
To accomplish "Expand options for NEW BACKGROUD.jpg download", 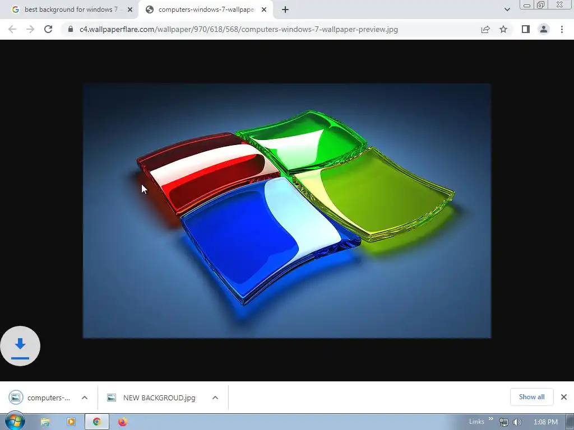I will point(215,398).
